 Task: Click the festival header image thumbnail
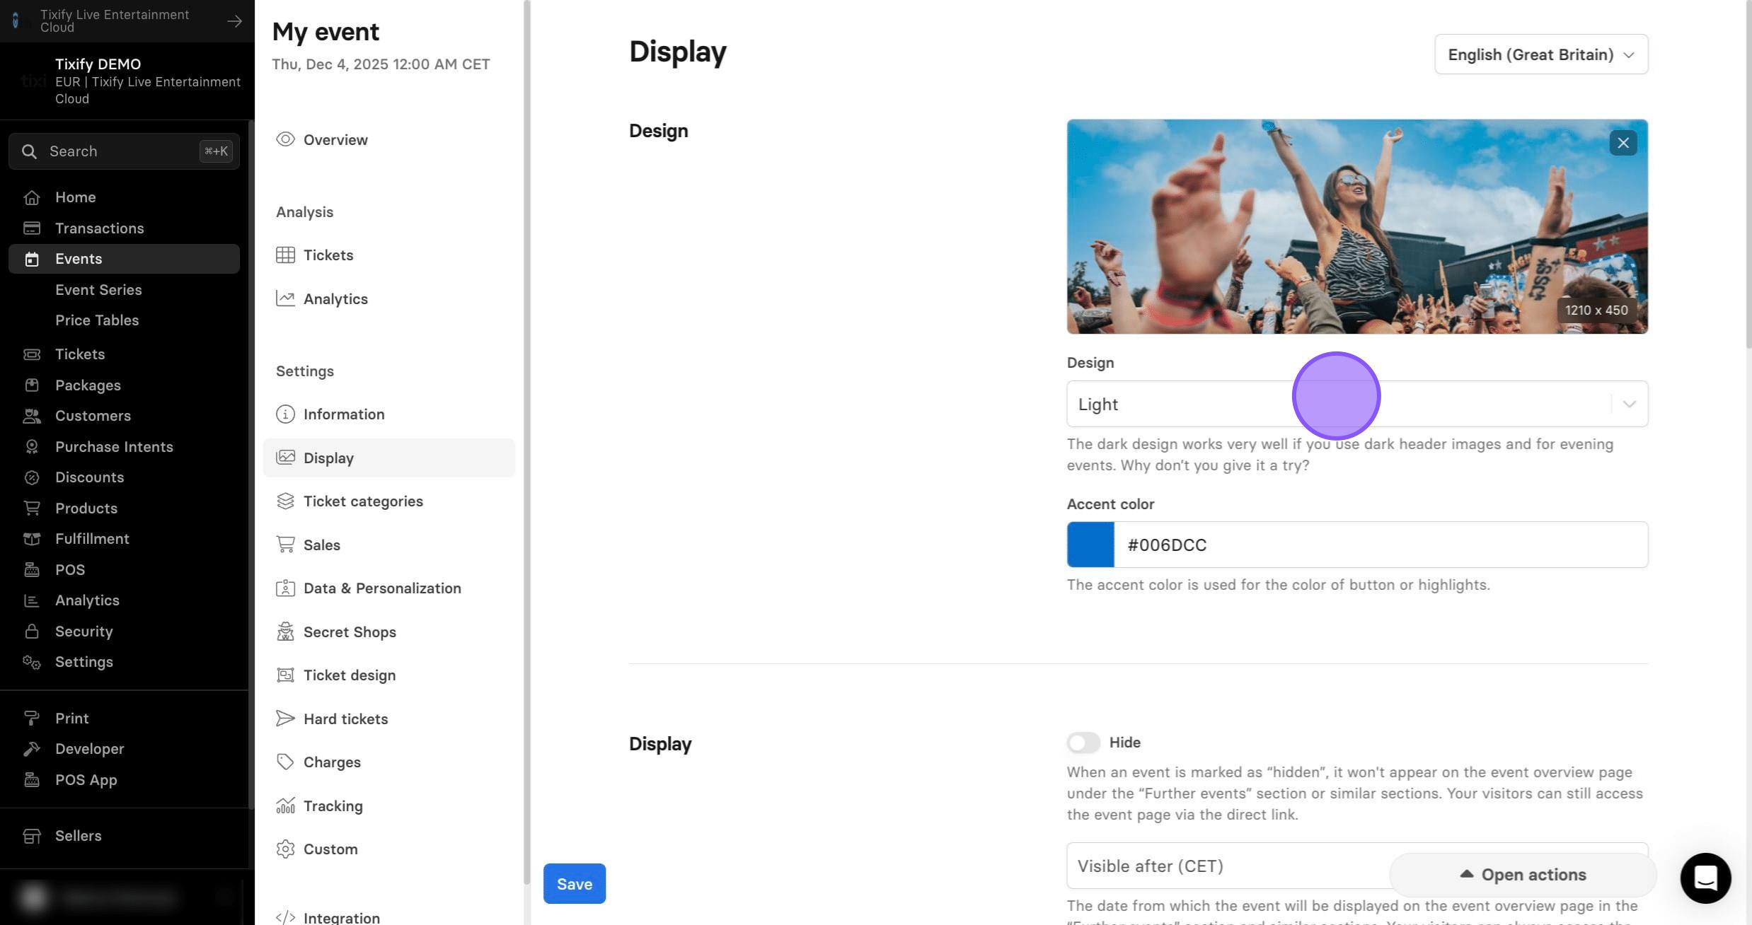click(1357, 226)
